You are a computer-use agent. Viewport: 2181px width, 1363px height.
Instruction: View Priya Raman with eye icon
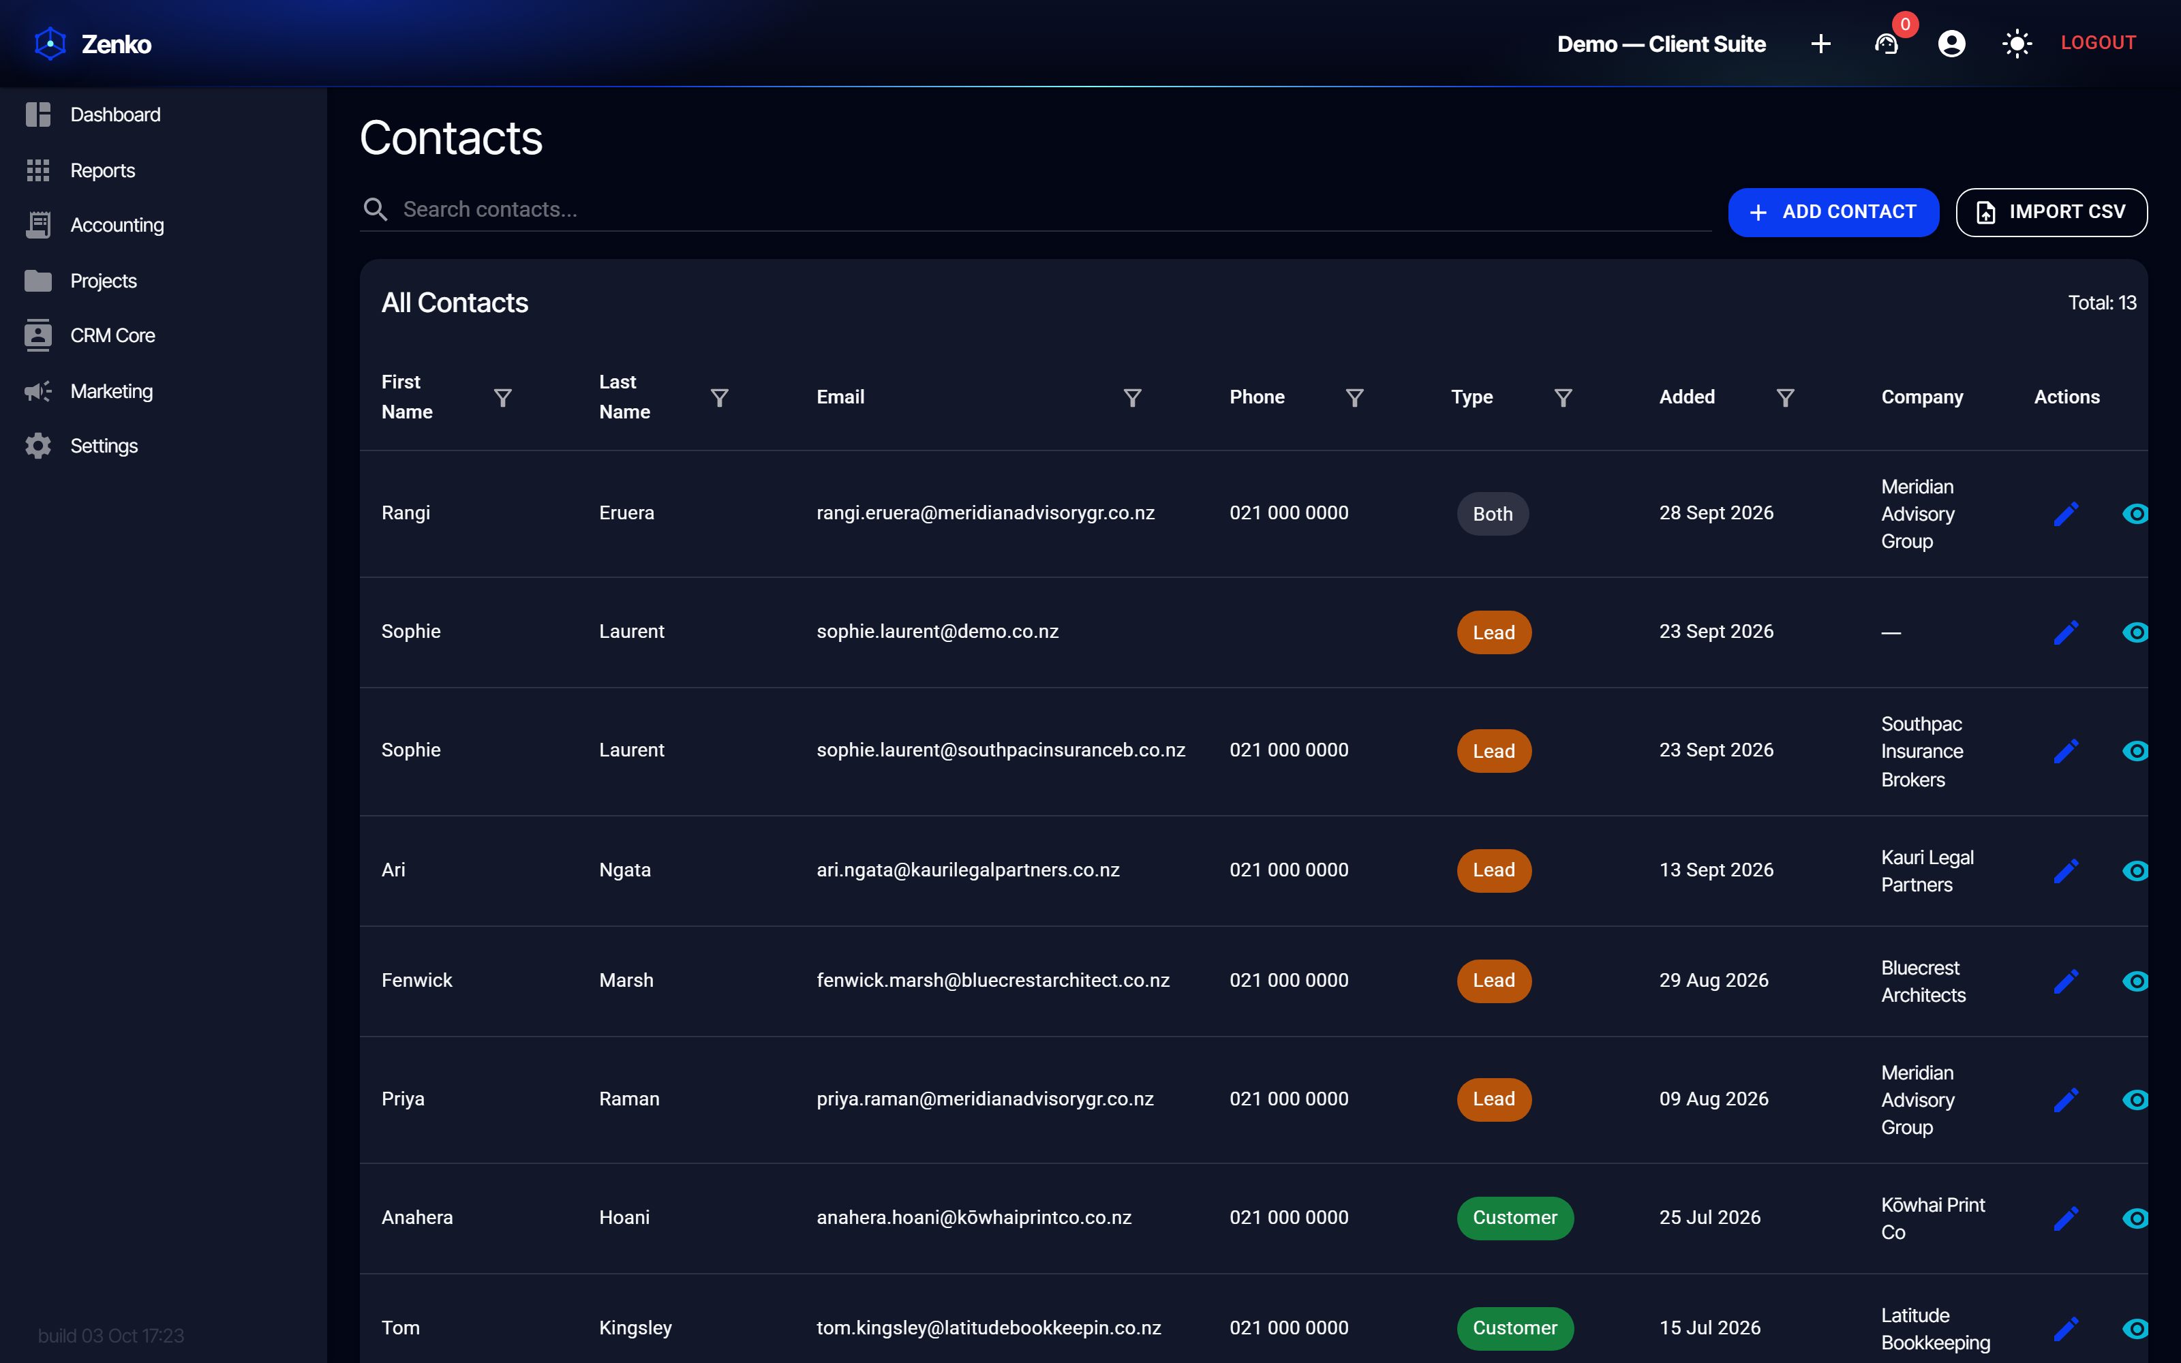(2135, 1100)
